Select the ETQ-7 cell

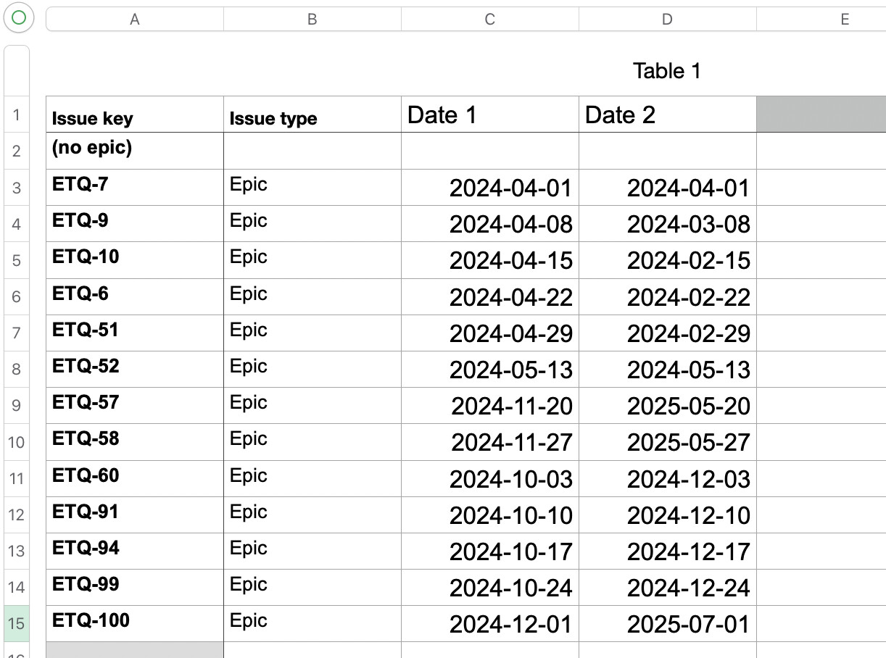[x=135, y=188]
